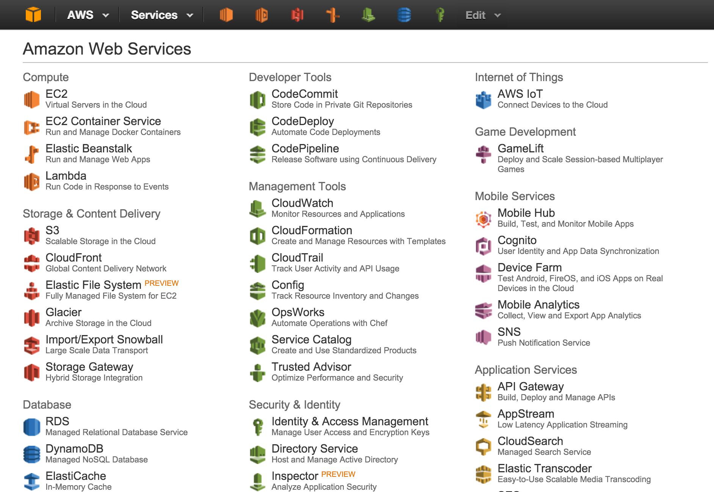Select the RDS database icon
This screenshot has height=492, width=714.
click(31, 427)
